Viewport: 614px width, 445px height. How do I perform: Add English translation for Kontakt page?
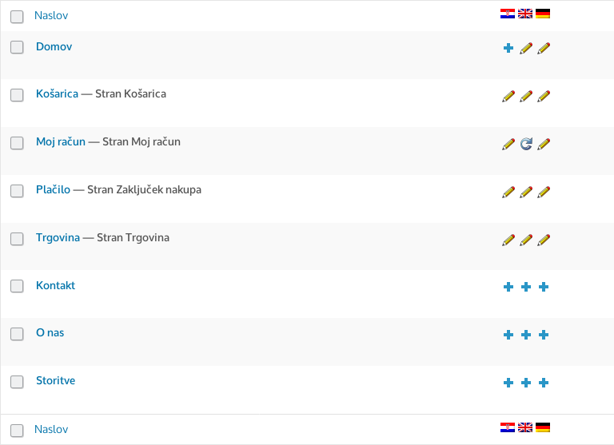[x=526, y=287]
